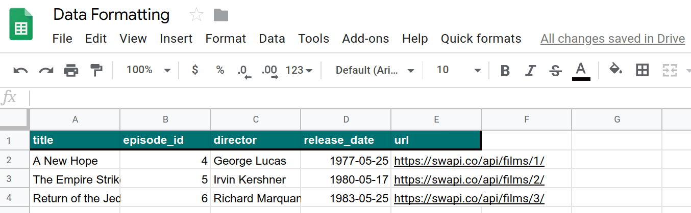
Task: Click the All changes saved in Drive link
Action: point(612,39)
